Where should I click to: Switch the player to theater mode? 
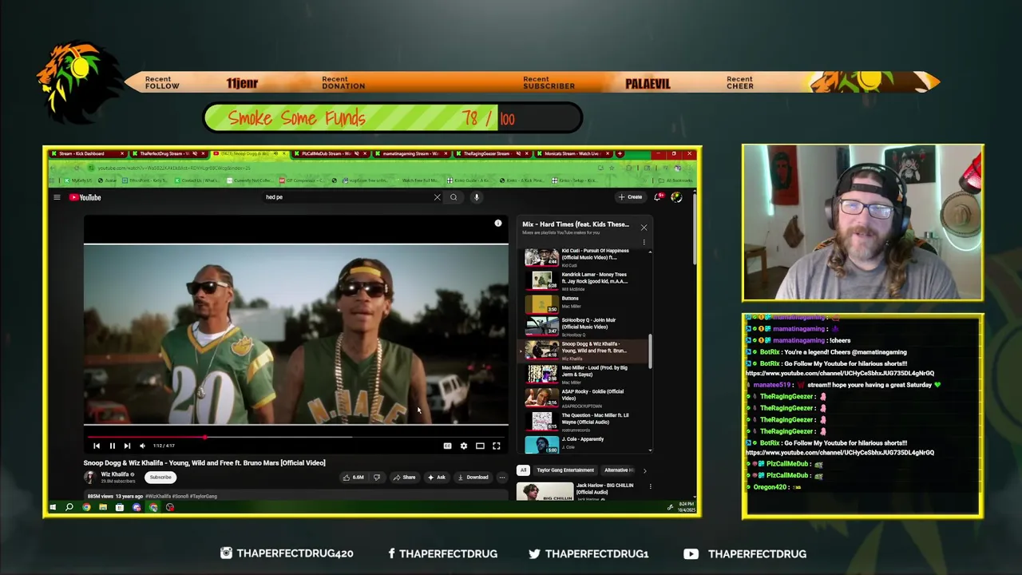pyautogui.click(x=480, y=446)
